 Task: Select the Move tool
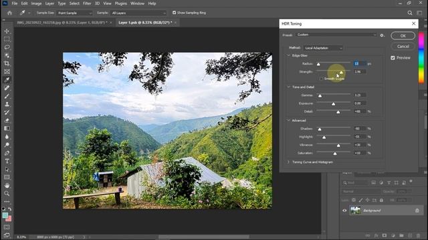click(7, 31)
